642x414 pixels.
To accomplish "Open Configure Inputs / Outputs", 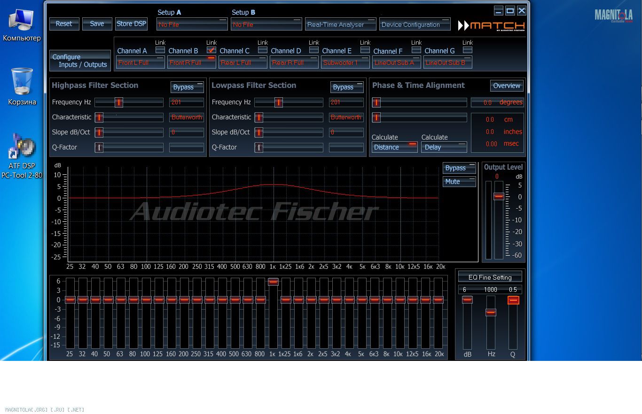I will (x=80, y=61).
